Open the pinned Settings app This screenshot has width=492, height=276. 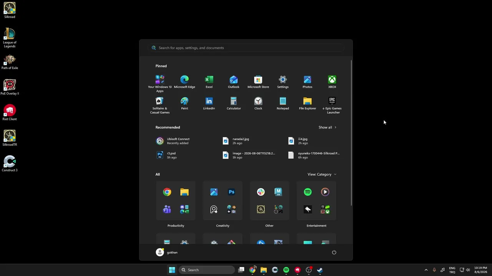[x=283, y=82]
